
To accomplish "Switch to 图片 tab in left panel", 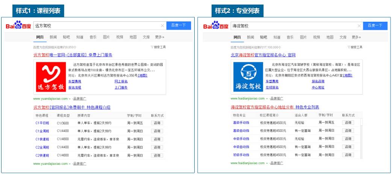I will pos(106,37).
